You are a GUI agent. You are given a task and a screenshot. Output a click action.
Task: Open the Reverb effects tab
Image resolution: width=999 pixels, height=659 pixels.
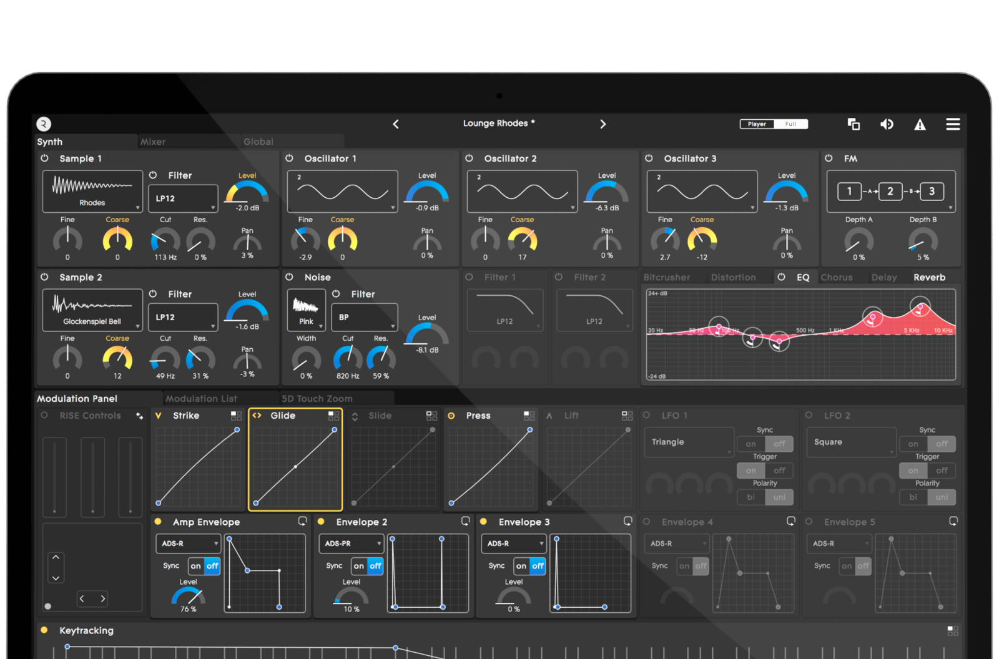(929, 277)
